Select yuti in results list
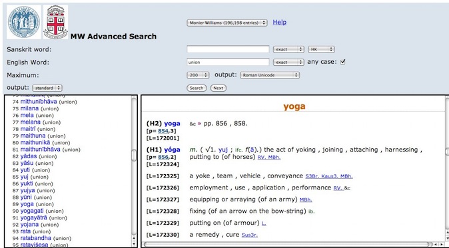The width and height of the screenshot is (449, 248). point(25,170)
